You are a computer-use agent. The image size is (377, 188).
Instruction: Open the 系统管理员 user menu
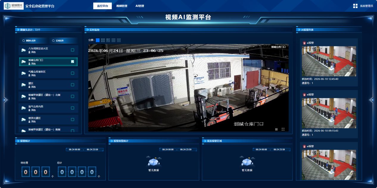pyautogui.click(x=366, y=6)
